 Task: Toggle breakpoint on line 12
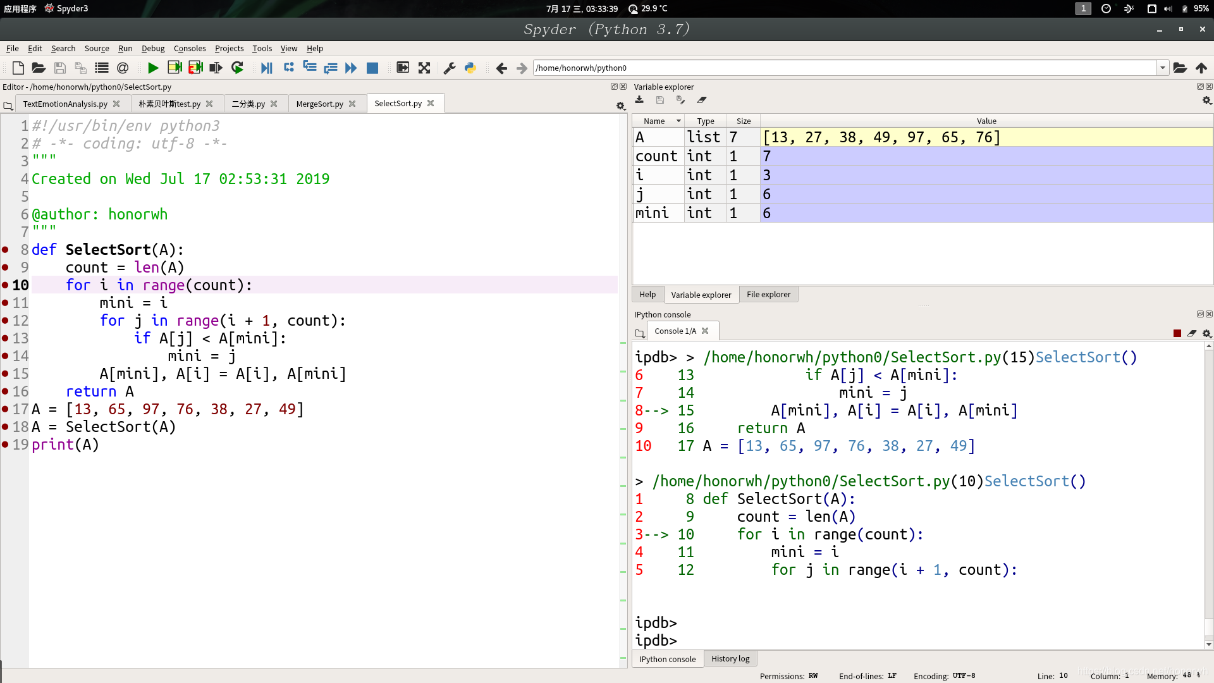coord(5,321)
